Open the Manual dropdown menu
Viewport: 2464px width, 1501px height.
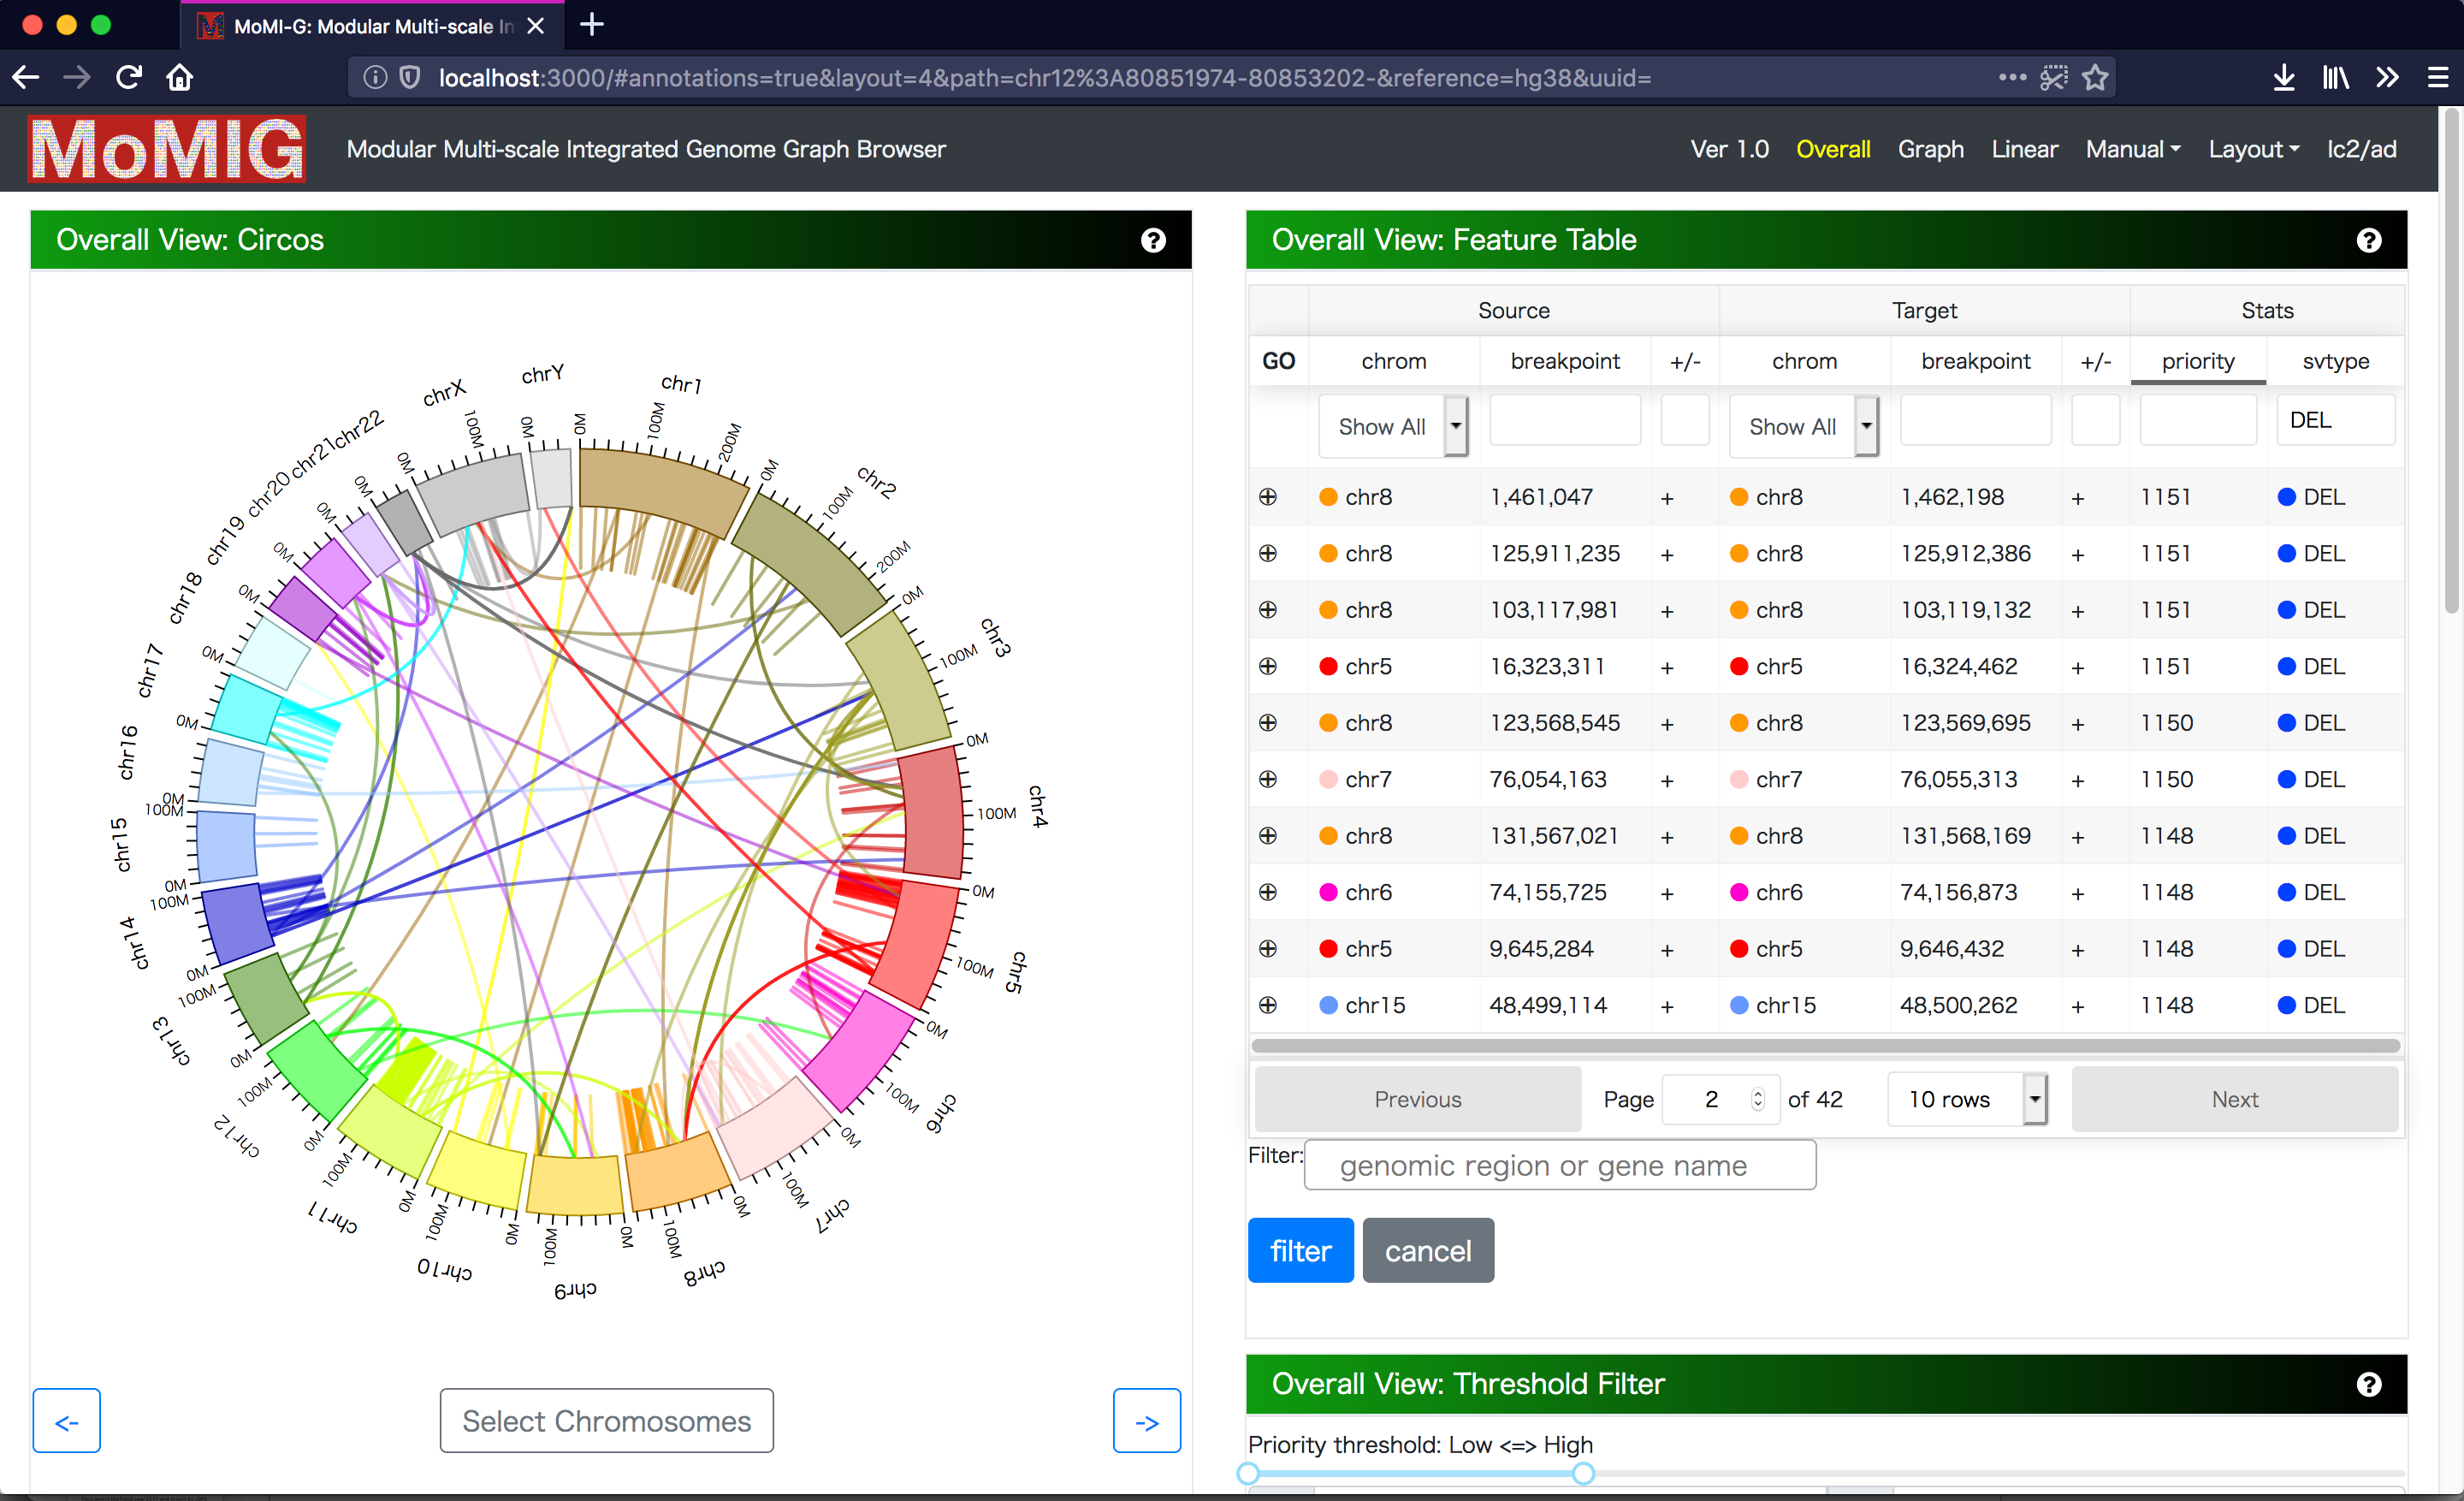pos(2132,149)
